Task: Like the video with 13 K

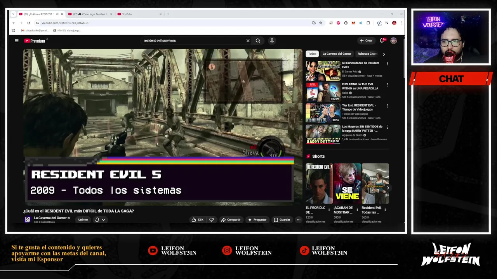Action: tap(198, 220)
